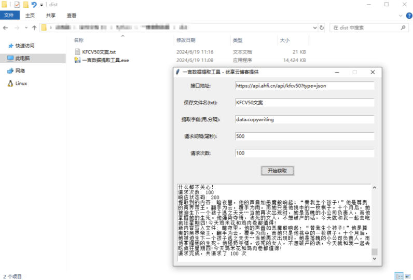The image size is (413, 280).
Task: Switch to details view layout icon
Action: coord(398,275)
